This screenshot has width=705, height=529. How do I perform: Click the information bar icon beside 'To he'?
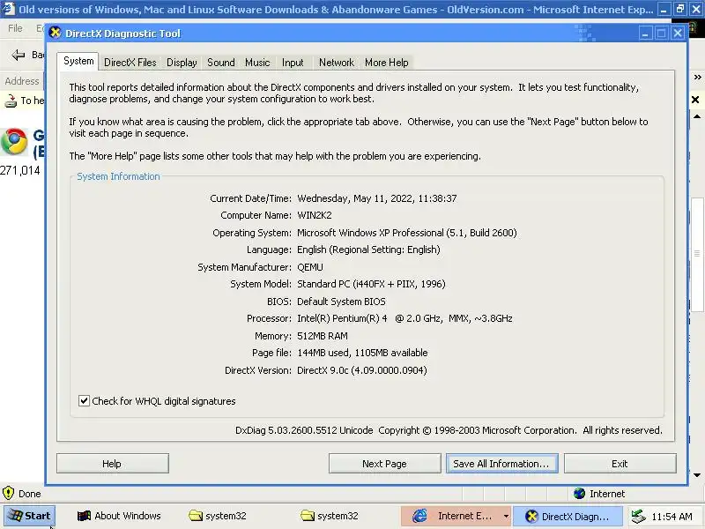tap(11, 101)
